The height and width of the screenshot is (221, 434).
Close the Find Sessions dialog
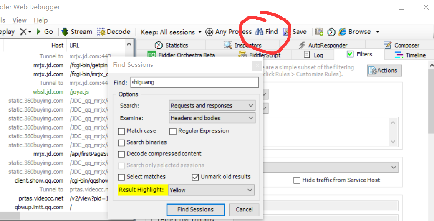coord(257,66)
